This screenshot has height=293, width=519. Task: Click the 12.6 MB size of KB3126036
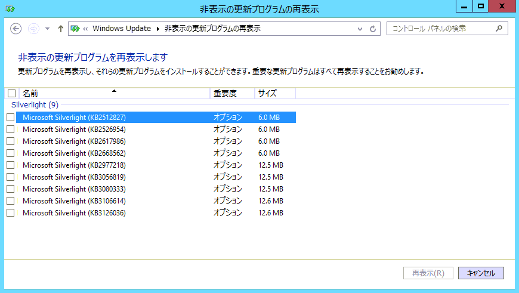click(x=271, y=212)
